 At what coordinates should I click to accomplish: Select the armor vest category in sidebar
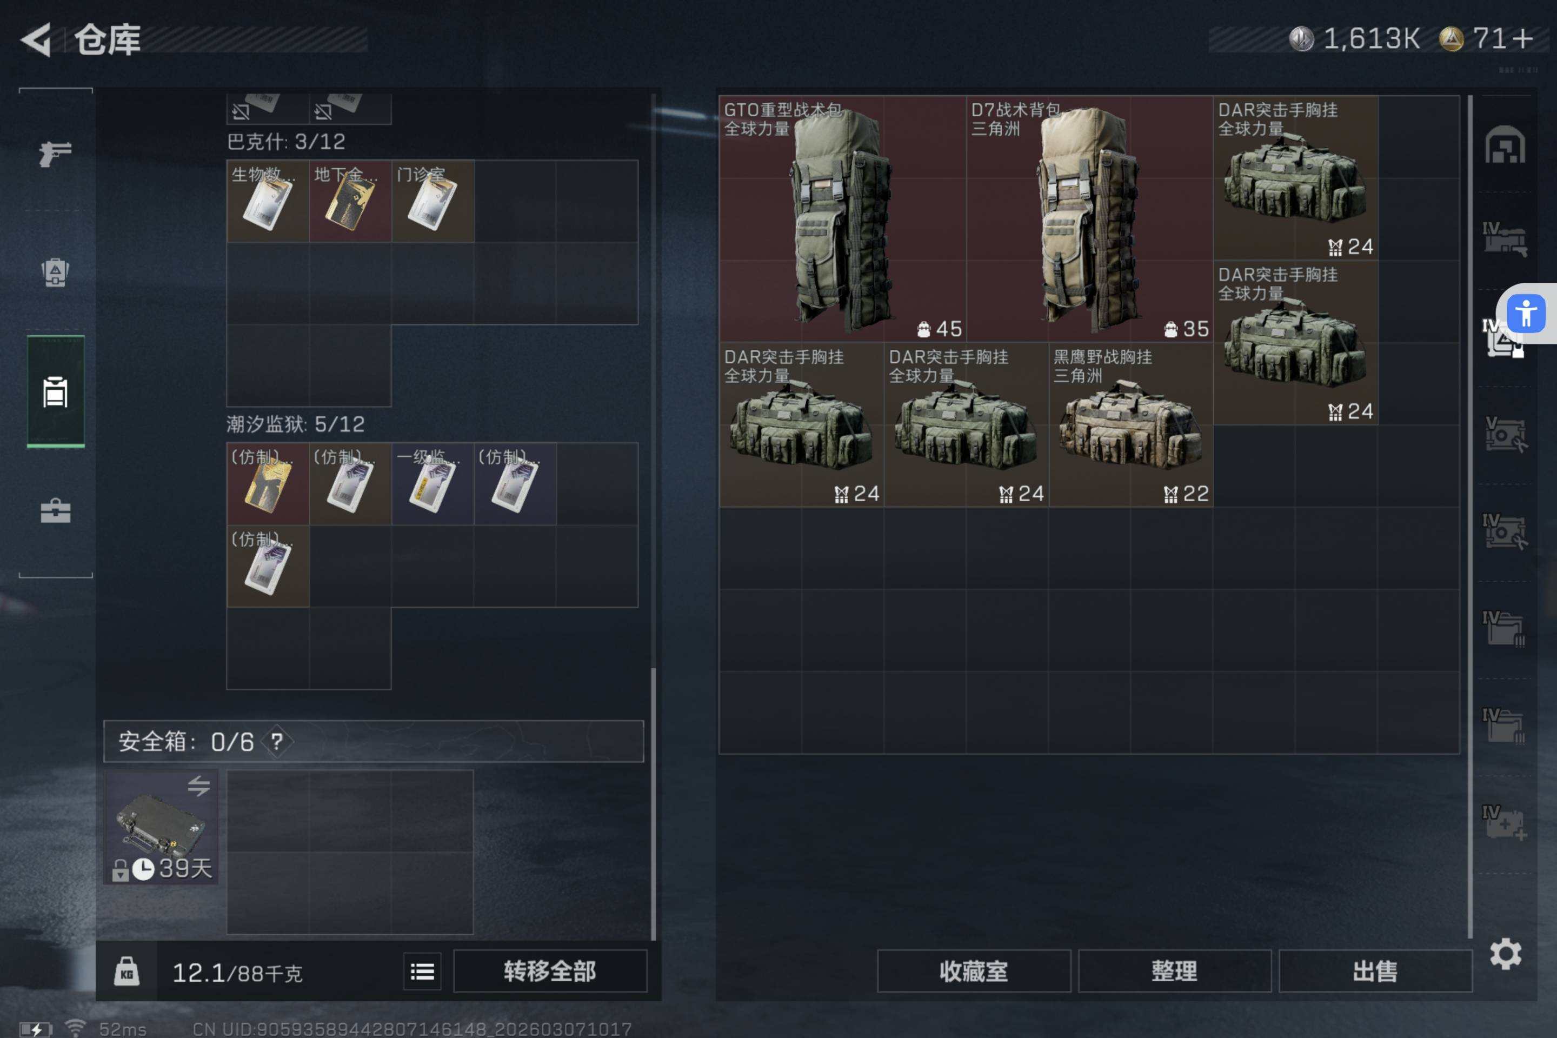(56, 272)
